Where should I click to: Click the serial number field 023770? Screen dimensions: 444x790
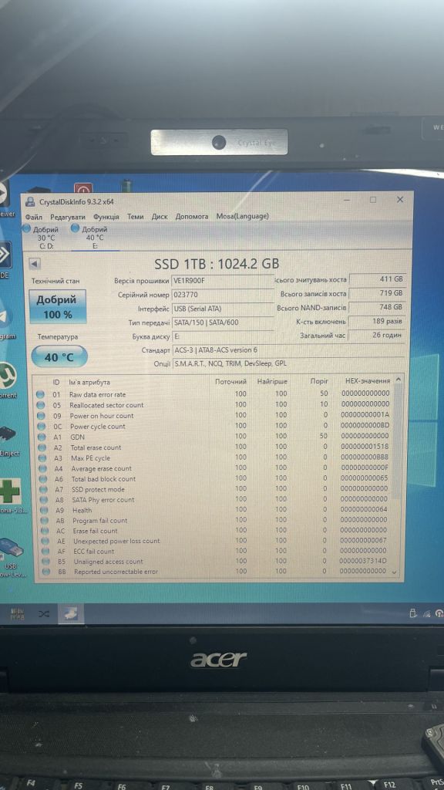[223, 295]
